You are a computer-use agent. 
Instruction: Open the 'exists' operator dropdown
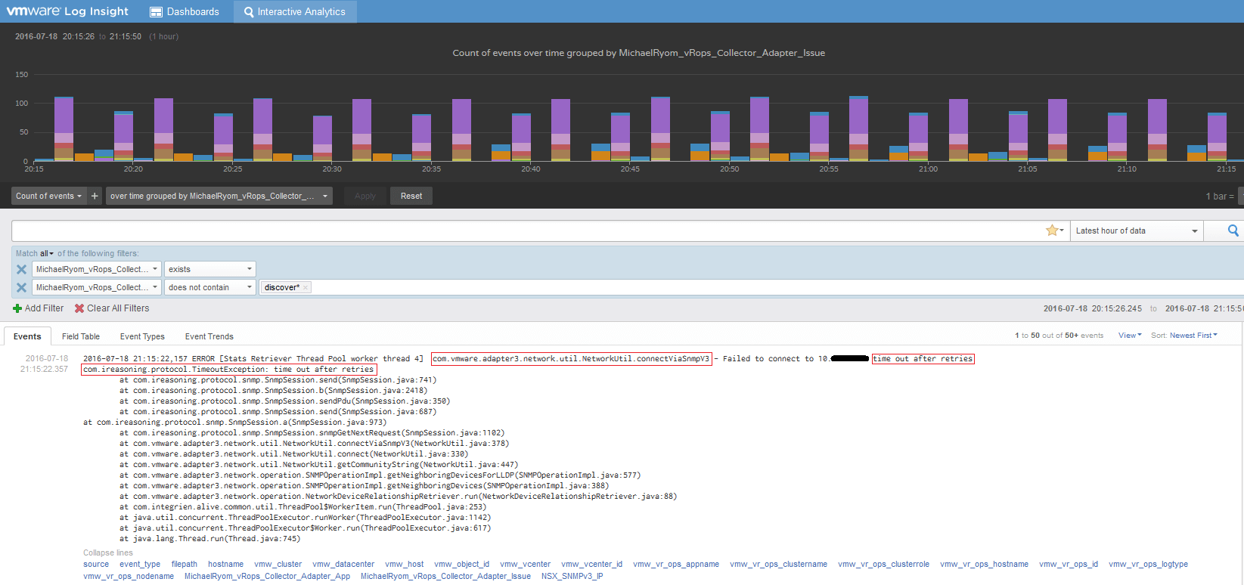pyautogui.click(x=209, y=269)
